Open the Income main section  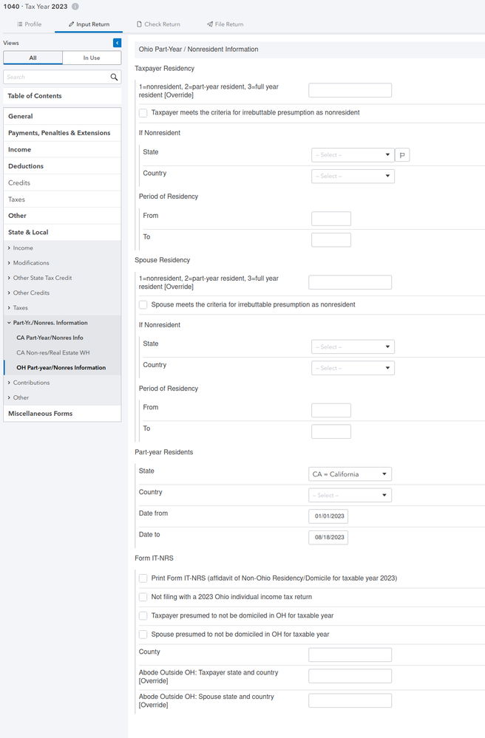(62, 150)
